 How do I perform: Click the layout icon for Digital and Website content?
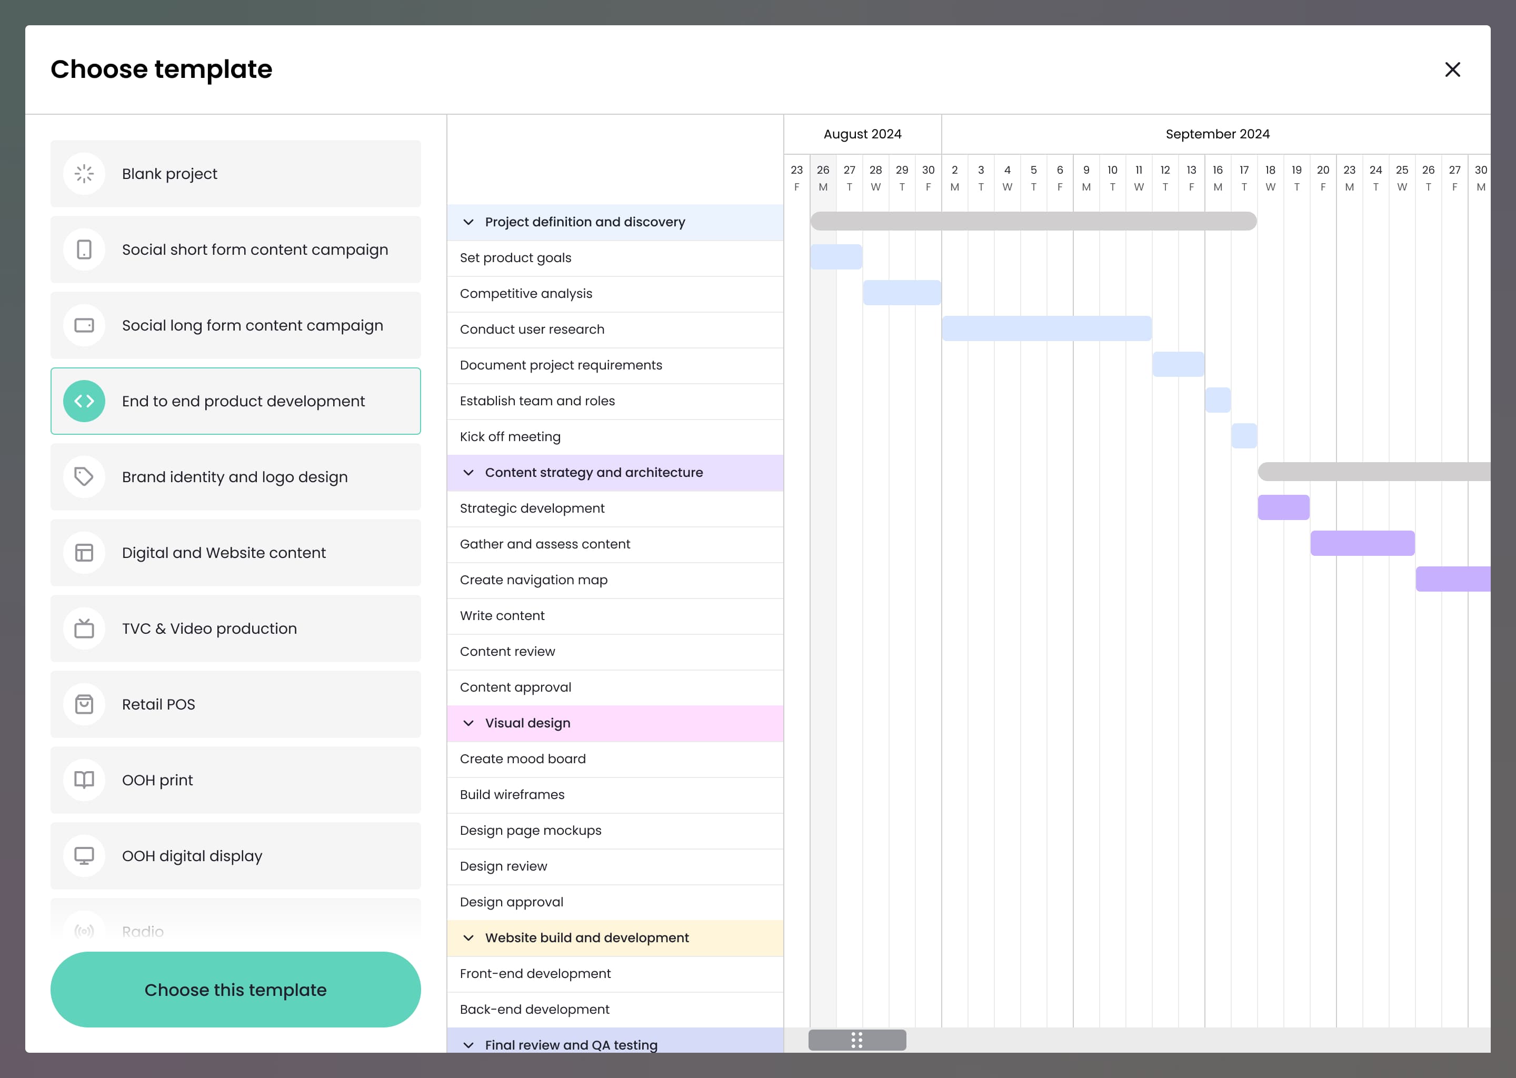point(84,552)
